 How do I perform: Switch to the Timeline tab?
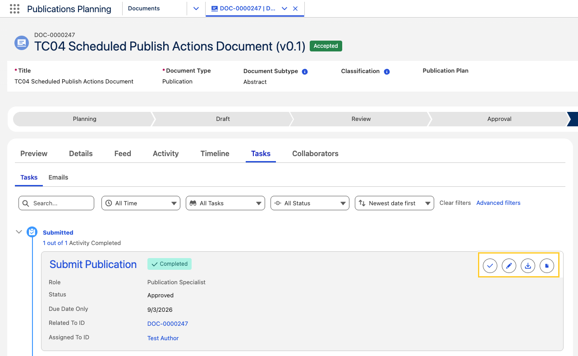click(x=215, y=153)
